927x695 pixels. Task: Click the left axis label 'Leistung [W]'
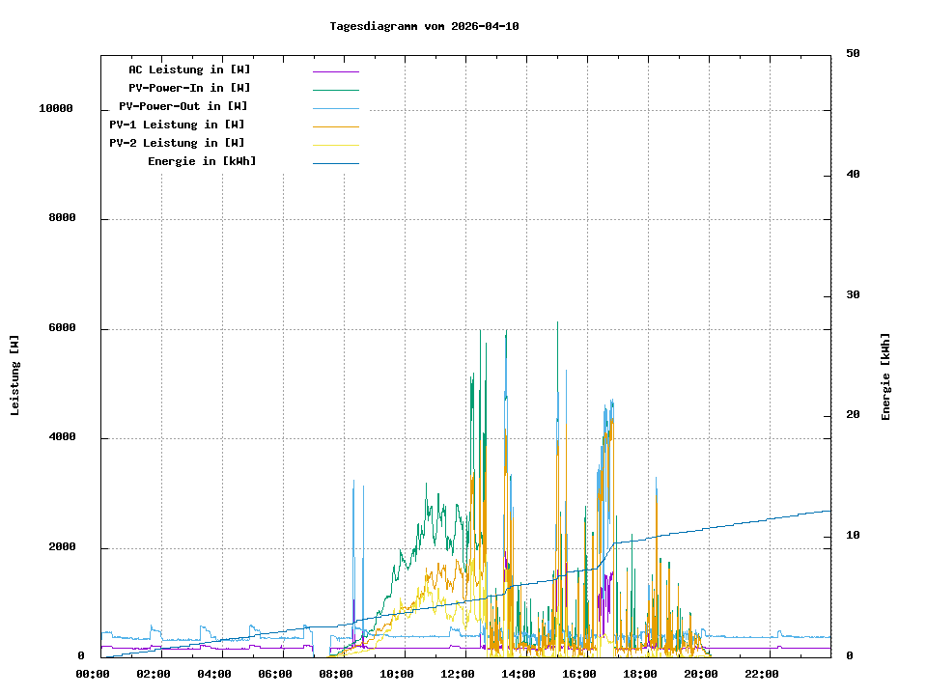point(14,375)
